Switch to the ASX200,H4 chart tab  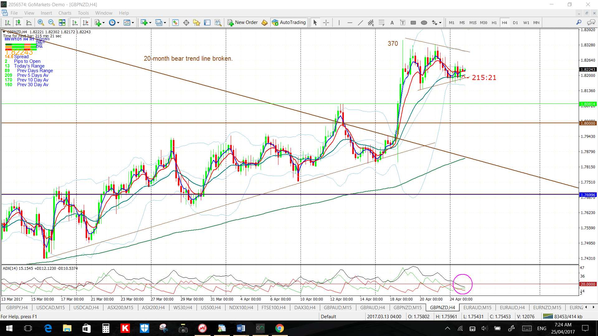point(153,307)
